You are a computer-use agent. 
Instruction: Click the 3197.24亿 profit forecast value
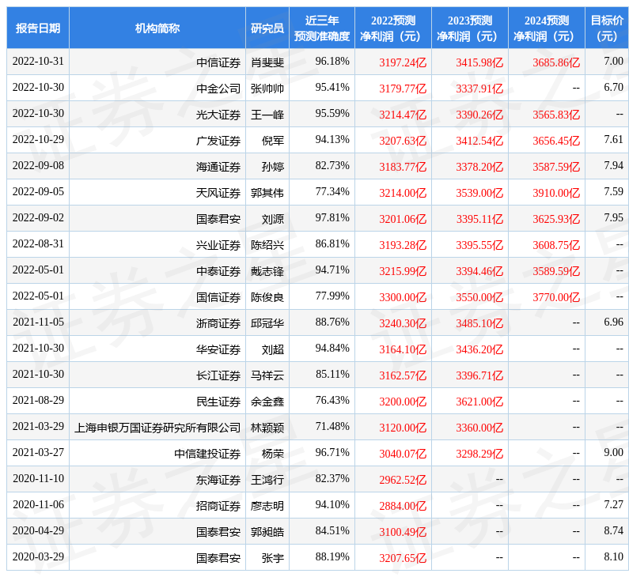[x=403, y=62]
